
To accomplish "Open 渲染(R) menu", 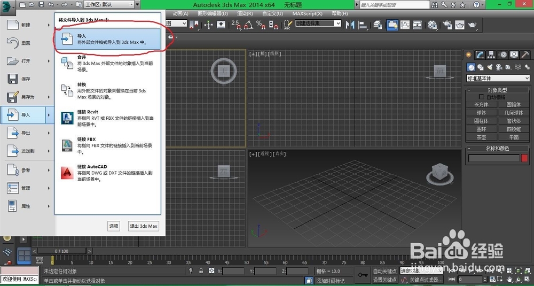I will click(x=245, y=14).
